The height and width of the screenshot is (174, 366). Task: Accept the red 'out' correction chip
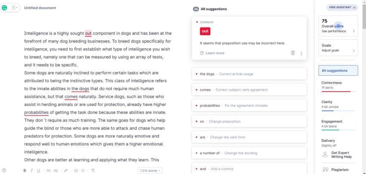205,31
